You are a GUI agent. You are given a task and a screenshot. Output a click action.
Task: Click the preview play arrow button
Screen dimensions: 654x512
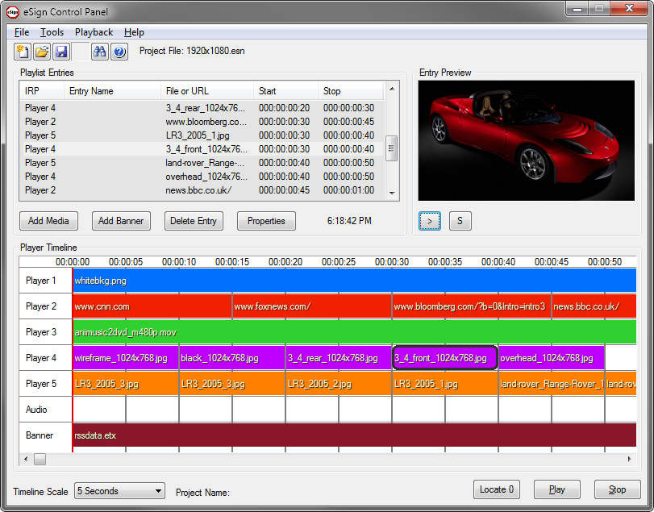point(430,221)
